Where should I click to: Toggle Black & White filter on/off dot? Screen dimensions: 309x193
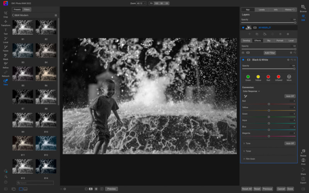click(243, 60)
